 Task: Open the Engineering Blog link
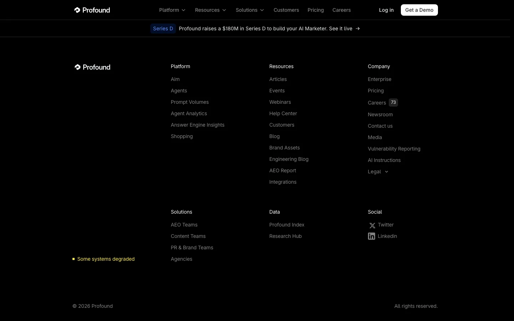tap(289, 159)
